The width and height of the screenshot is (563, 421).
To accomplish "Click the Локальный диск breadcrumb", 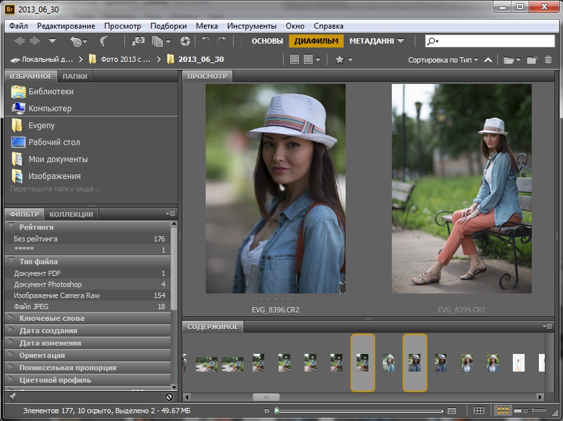I will (x=42, y=60).
